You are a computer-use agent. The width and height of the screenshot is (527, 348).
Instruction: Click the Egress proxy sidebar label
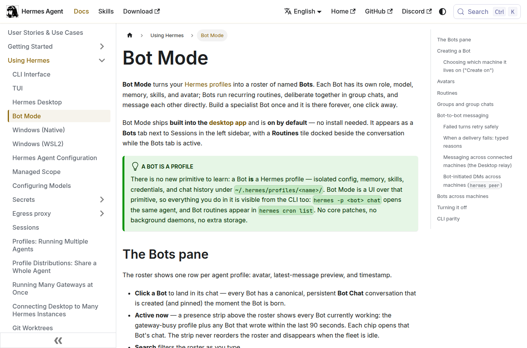[32, 213]
